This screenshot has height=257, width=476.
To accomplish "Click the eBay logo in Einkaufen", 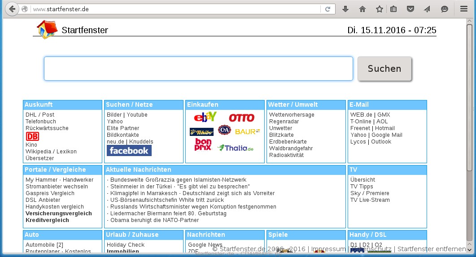I will 205,118.
